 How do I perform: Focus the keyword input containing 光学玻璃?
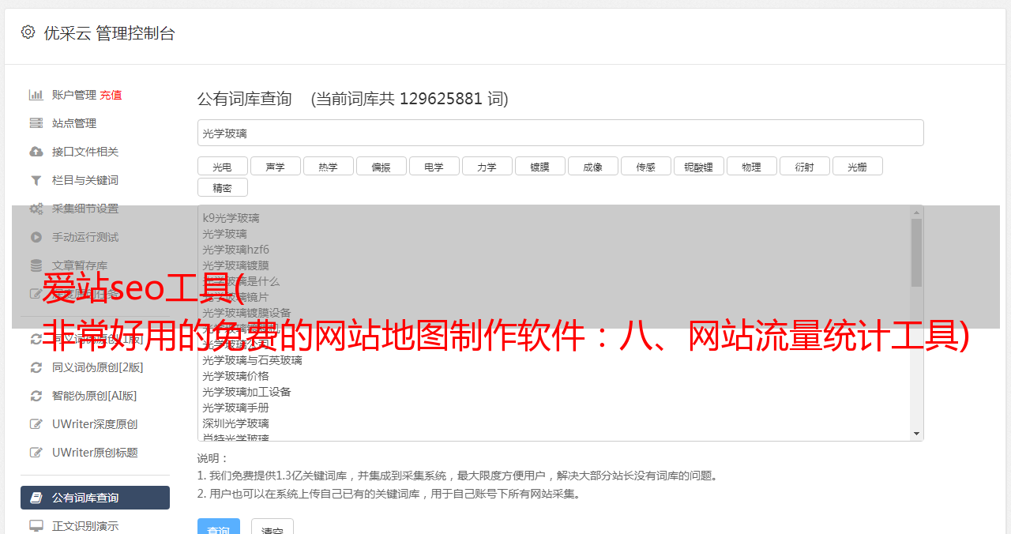coord(560,133)
